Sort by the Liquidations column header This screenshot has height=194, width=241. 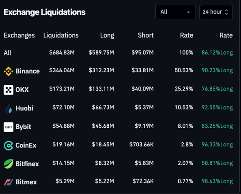click(x=61, y=36)
